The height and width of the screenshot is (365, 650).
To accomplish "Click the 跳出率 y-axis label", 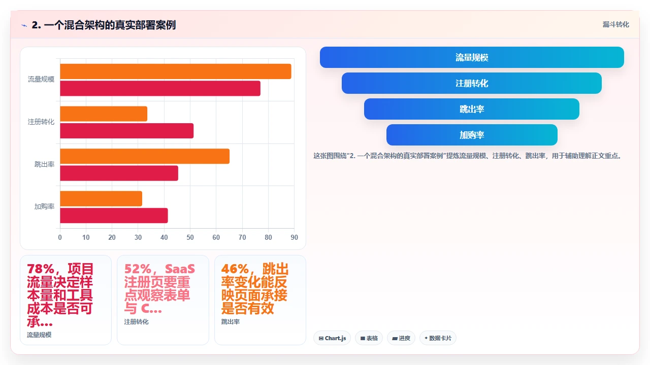I will (x=45, y=164).
